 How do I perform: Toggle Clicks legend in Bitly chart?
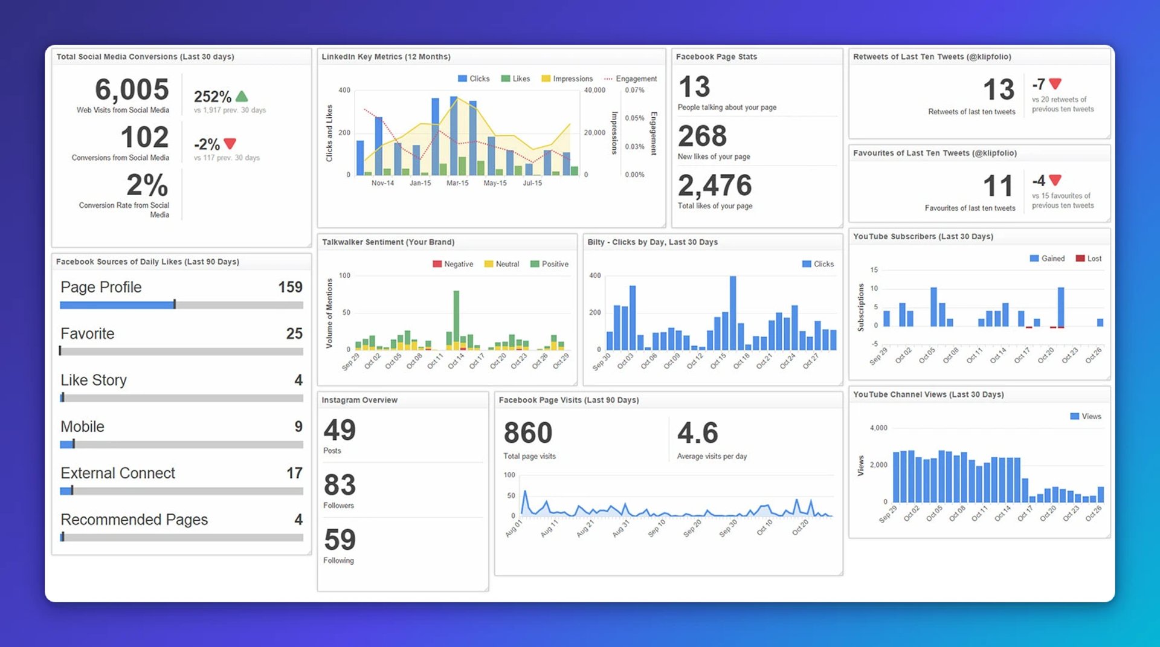tap(818, 264)
